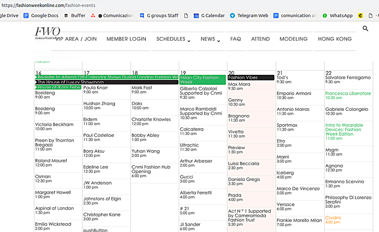
Task: Open G groups Staff bookmark
Action: click(x=159, y=16)
